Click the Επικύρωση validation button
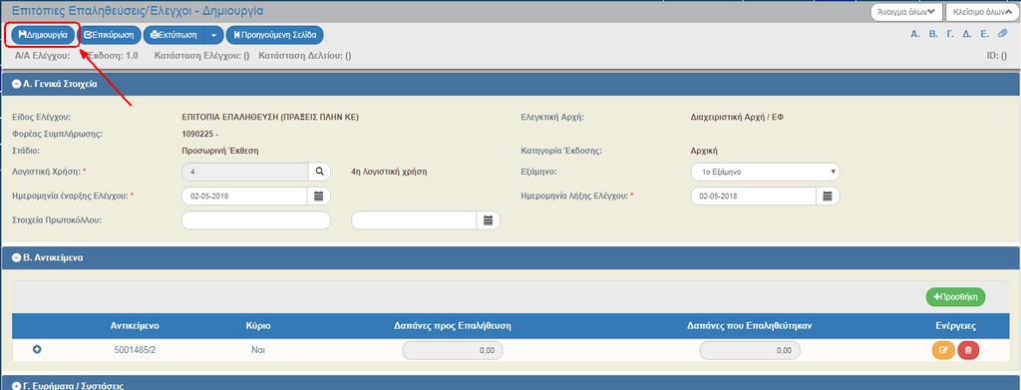 coord(109,35)
